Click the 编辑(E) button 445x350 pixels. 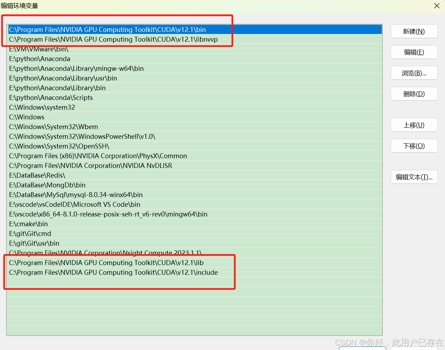(x=414, y=52)
